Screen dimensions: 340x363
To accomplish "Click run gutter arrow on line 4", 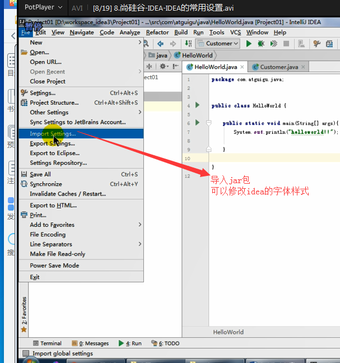I will tap(197, 105).
